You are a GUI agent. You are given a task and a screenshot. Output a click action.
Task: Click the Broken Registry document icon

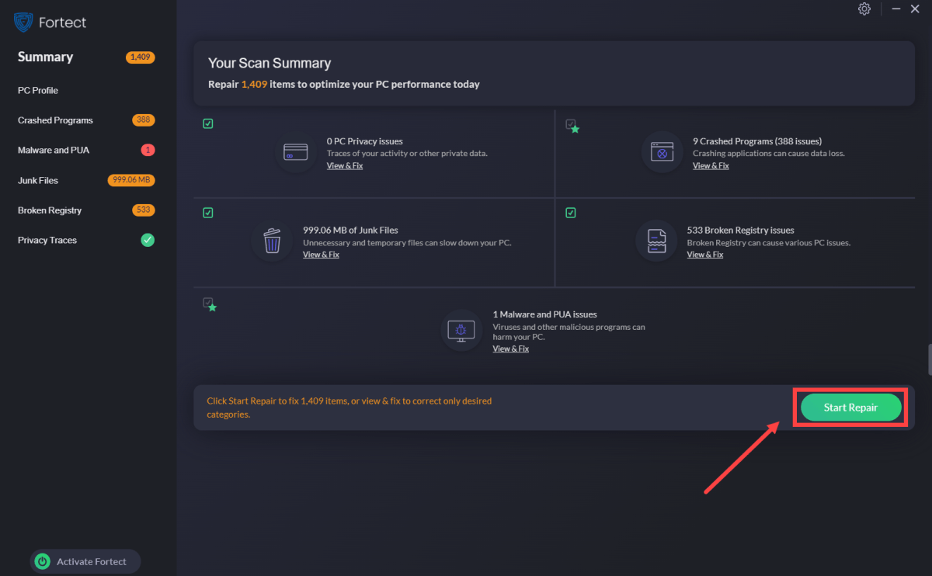tap(656, 241)
